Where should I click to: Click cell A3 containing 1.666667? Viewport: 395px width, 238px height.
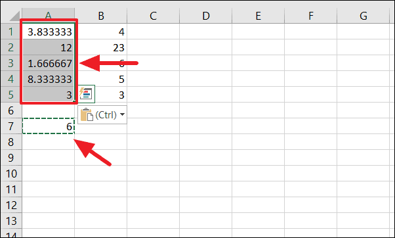[x=49, y=63]
